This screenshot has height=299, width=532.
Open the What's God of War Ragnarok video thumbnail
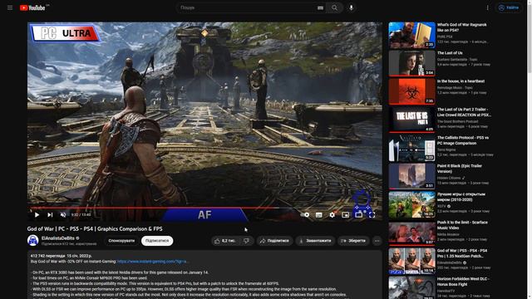(412, 35)
